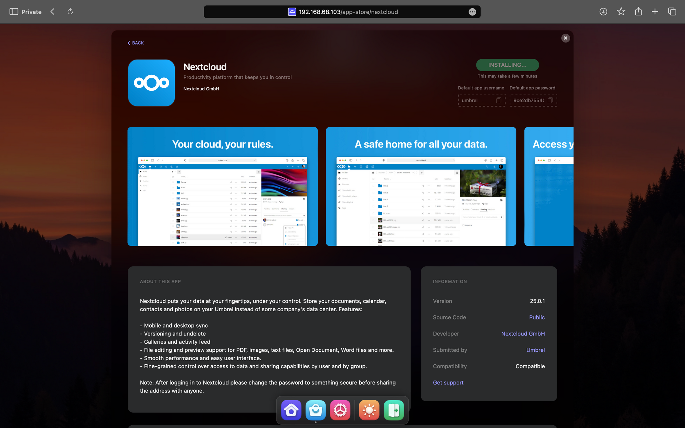Image resolution: width=685 pixels, height=428 pixels.
Task: Close the Nextcloud app details panel
Action: 565,38
